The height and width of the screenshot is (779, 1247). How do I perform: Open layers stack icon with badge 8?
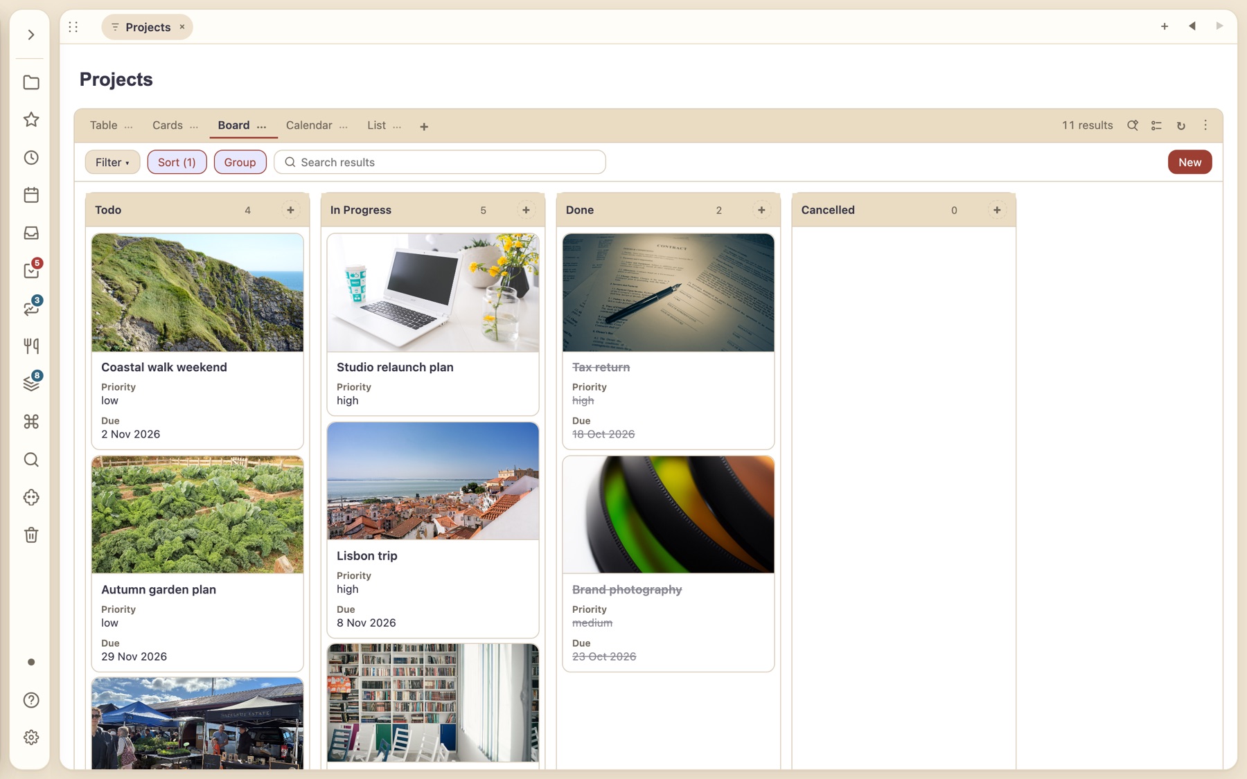point(31,384)
